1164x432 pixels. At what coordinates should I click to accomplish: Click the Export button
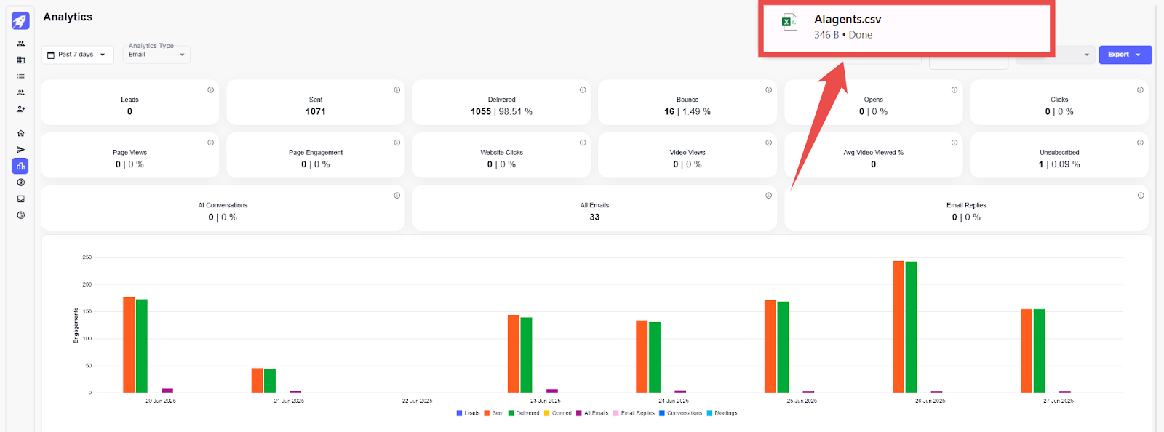click(x=1124, y=55)
